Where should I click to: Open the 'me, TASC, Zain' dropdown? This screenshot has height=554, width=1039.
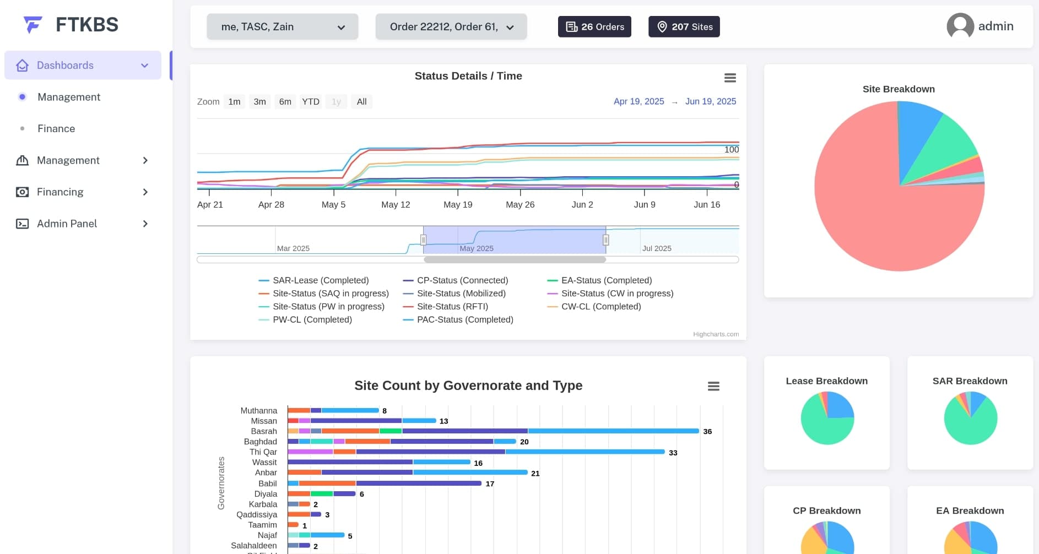pos(283,27)
